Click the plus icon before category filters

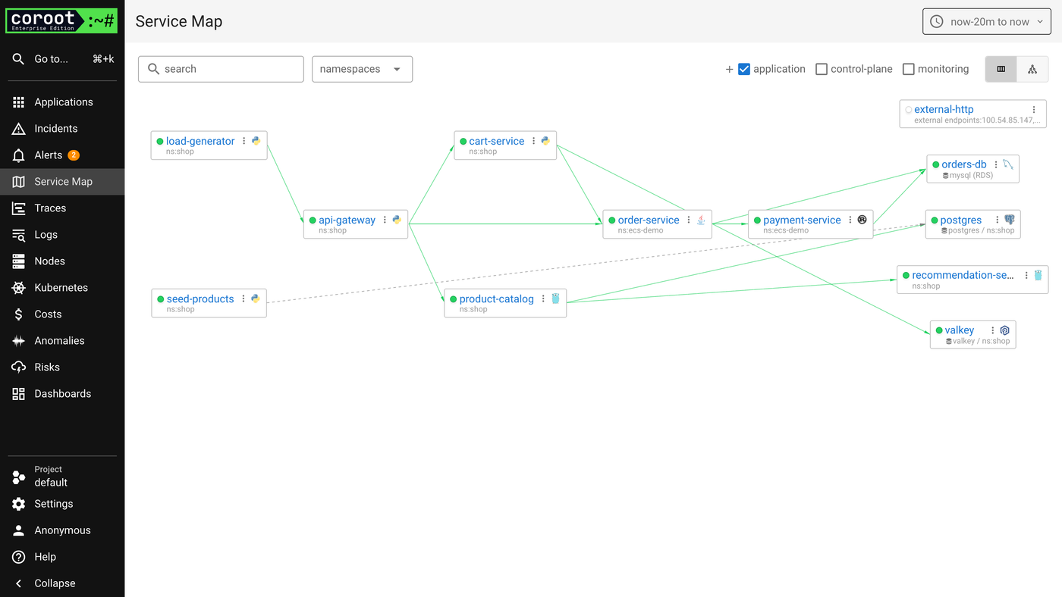pyautogui.click(x=729, y=69)
